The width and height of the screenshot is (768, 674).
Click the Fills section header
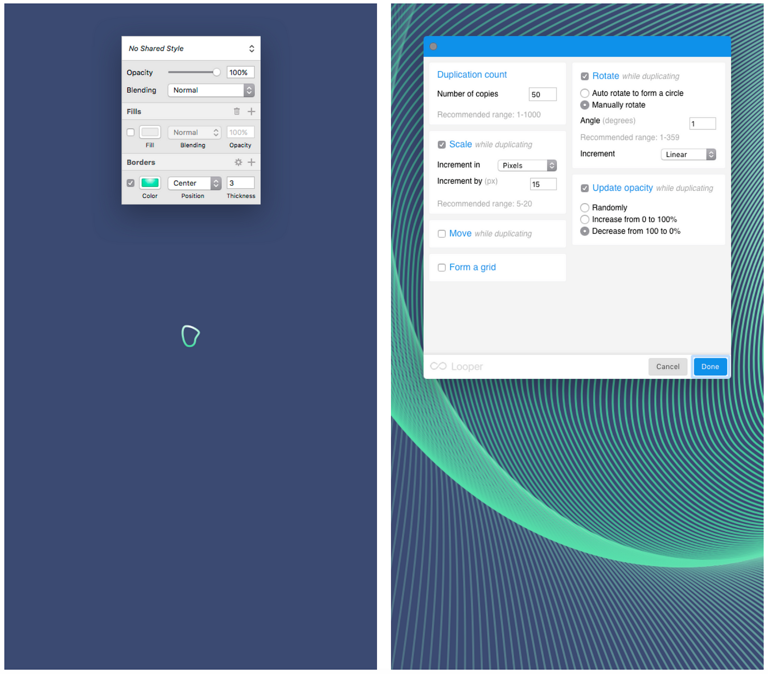134,111
